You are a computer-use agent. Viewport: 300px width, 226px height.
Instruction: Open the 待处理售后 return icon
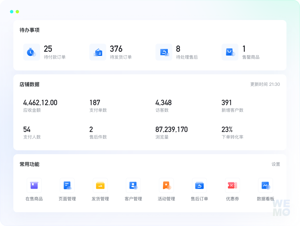click(164, 52)
